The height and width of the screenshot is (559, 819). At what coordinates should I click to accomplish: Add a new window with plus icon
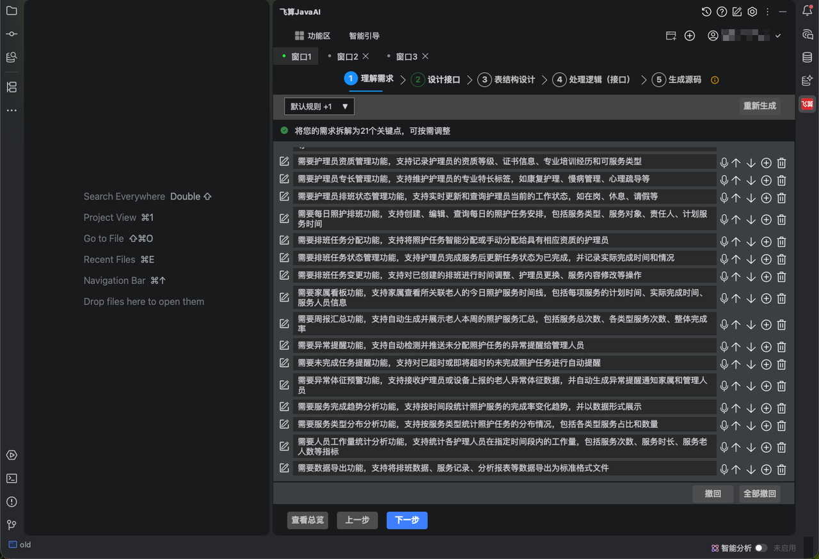pyautogui.click(x=690, y=36)
